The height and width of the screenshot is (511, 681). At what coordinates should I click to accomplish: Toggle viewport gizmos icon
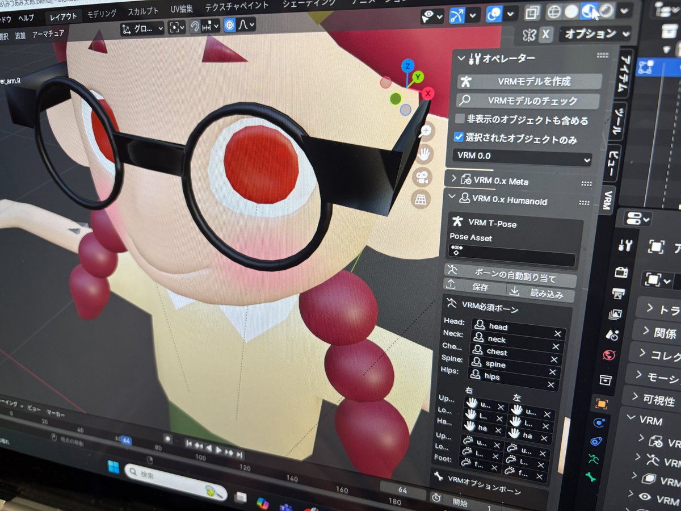456,15
